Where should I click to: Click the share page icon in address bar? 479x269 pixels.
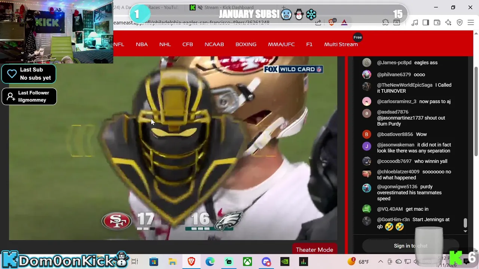318,23
